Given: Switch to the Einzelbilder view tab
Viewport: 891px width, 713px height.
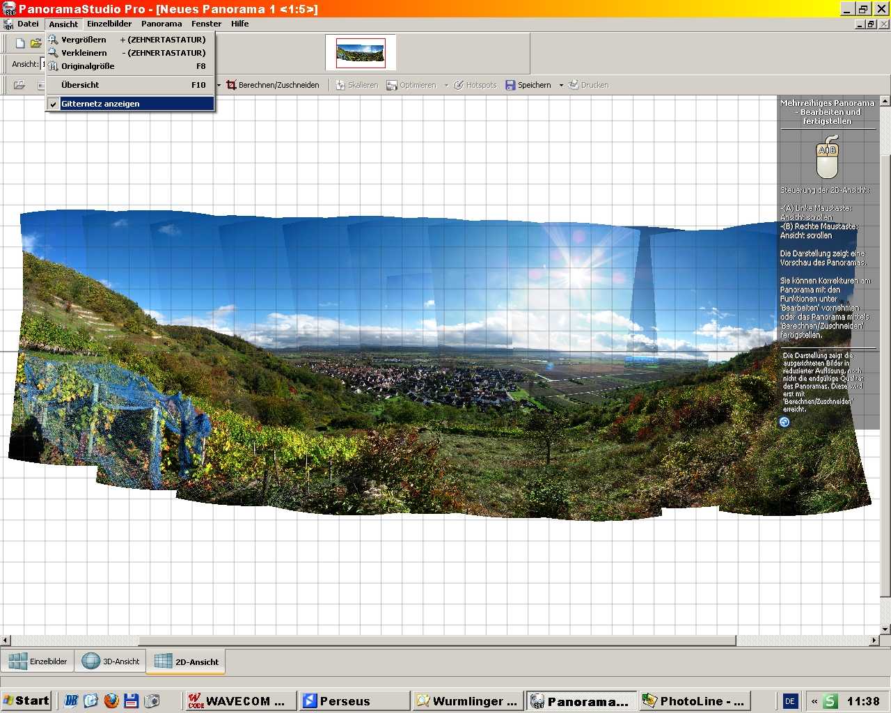Looking at the screenshot, I should tap(39, 661).
